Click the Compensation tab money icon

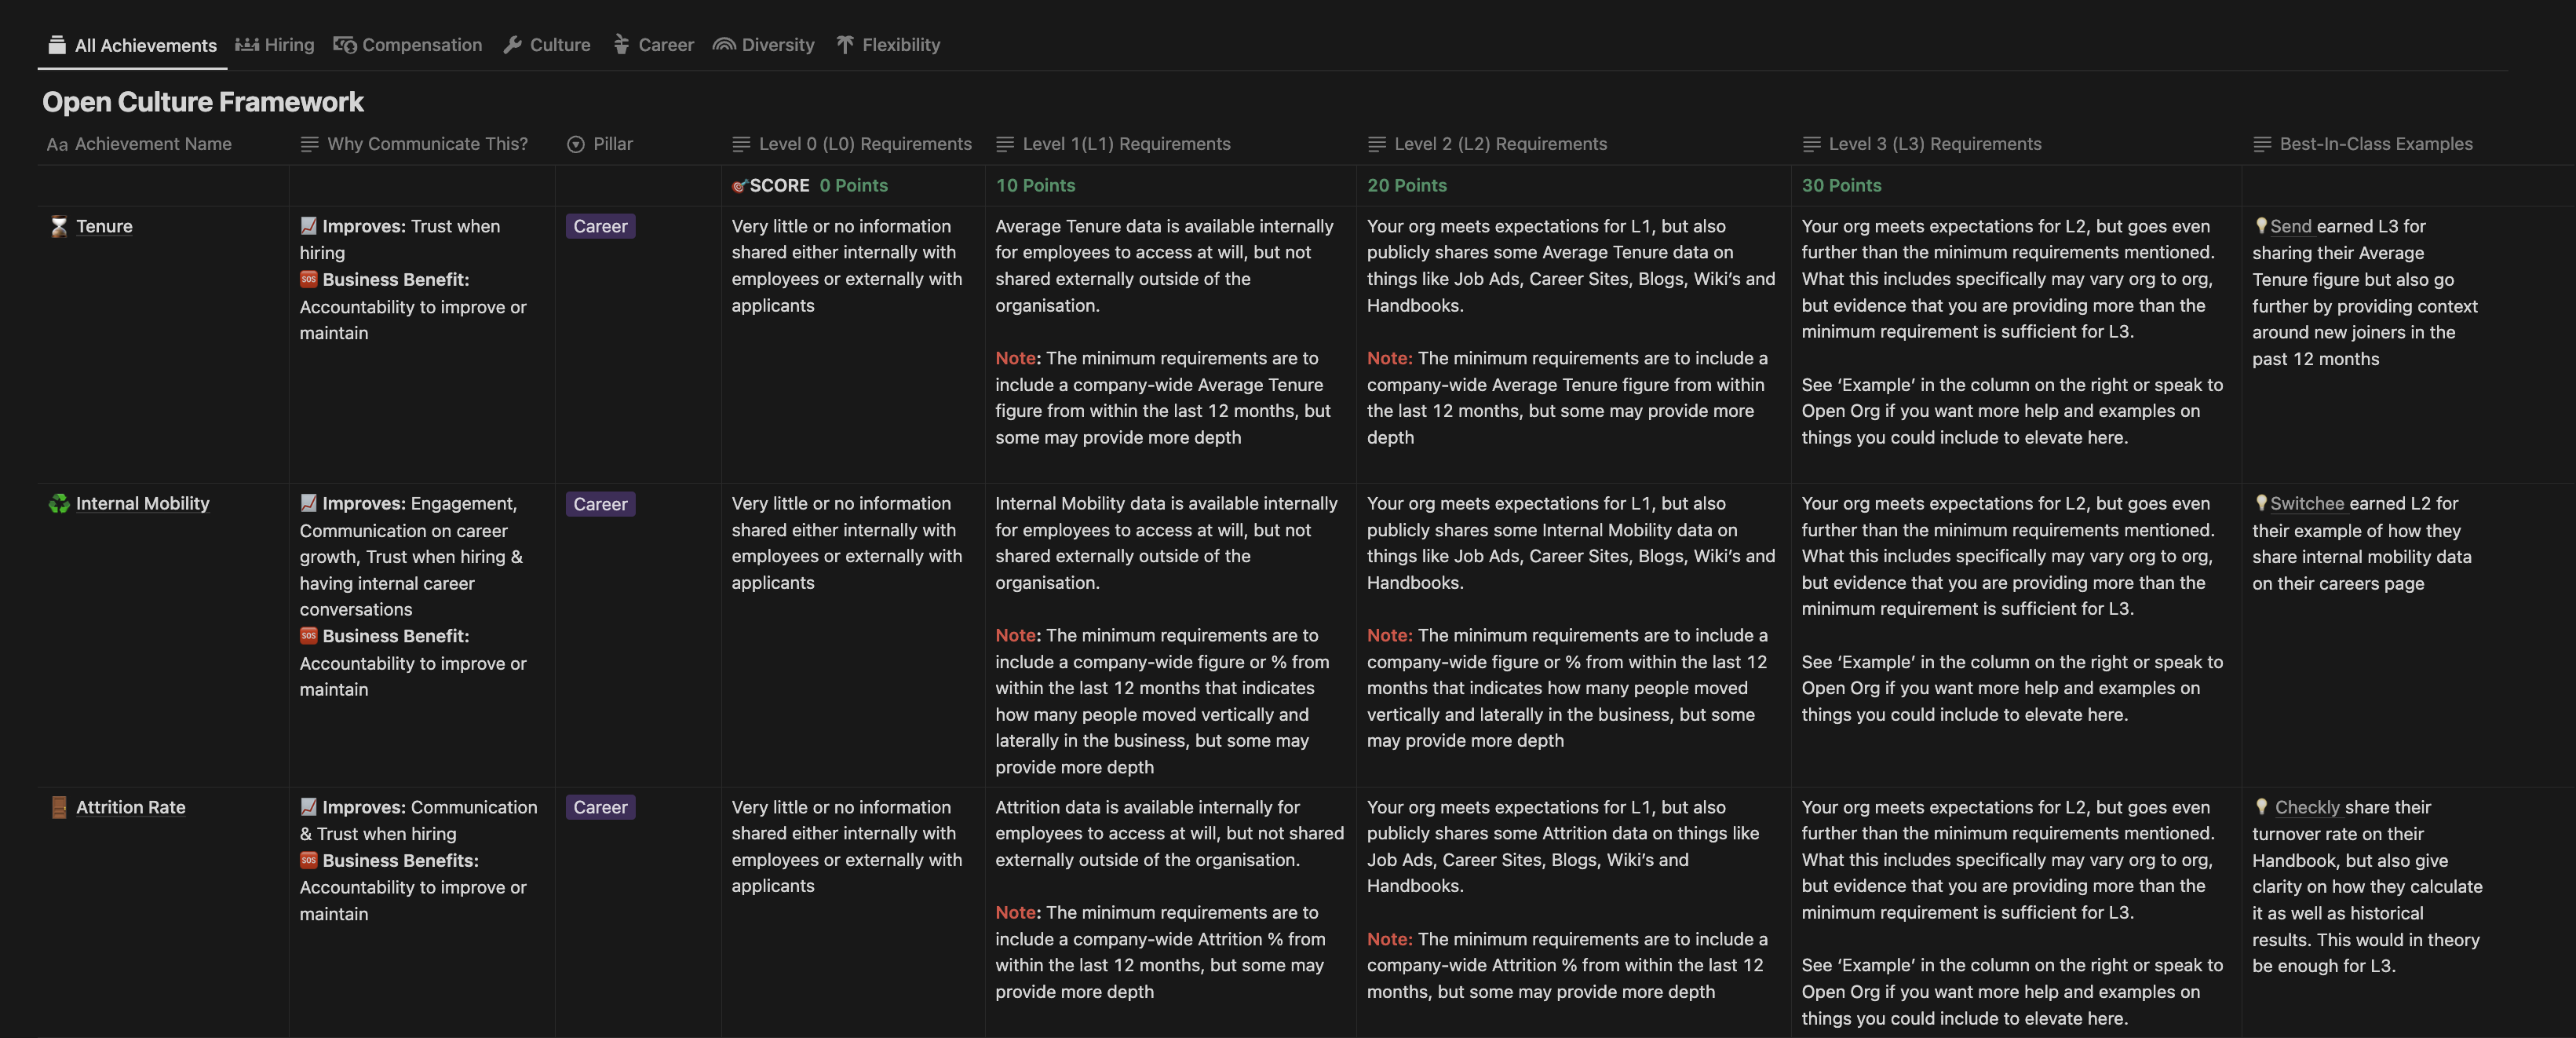[345, 45]
